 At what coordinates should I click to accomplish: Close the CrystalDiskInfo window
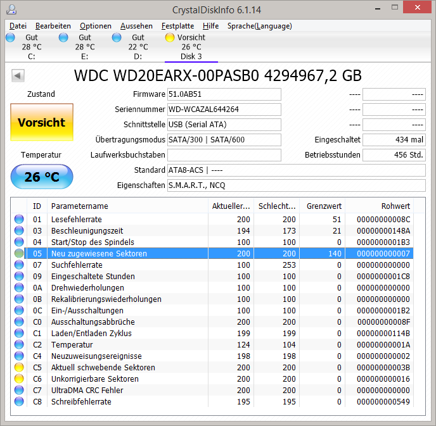418,7
